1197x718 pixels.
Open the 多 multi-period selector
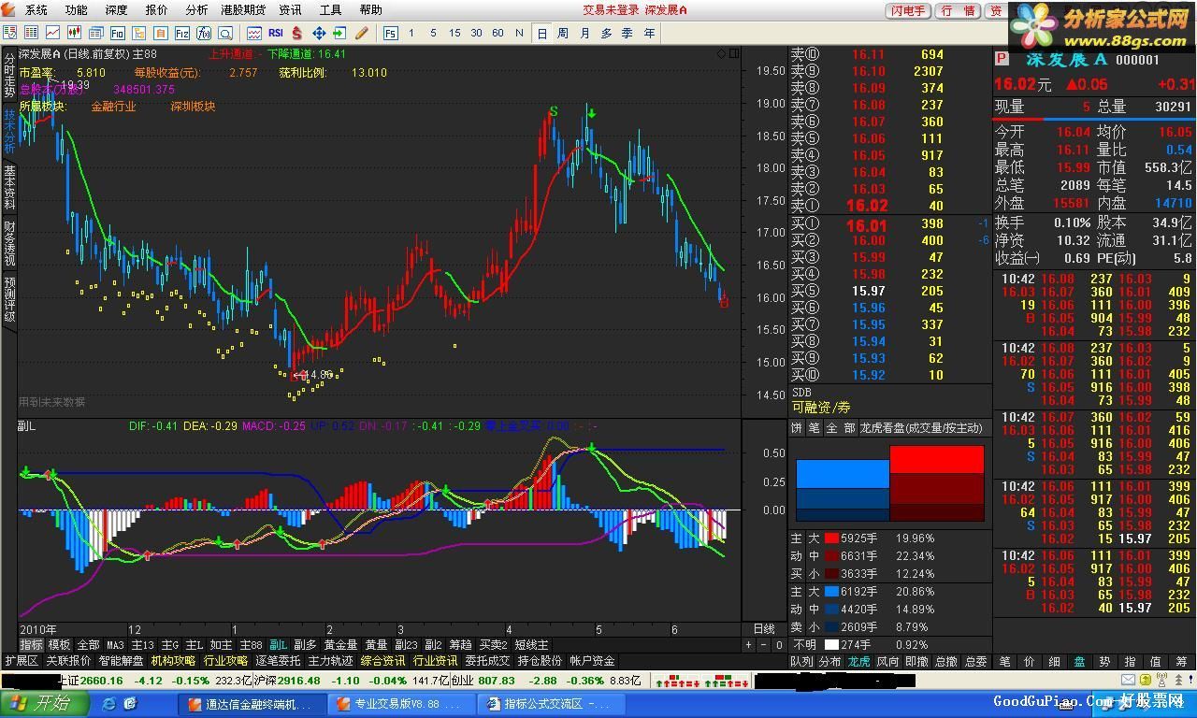coord(606,33)
